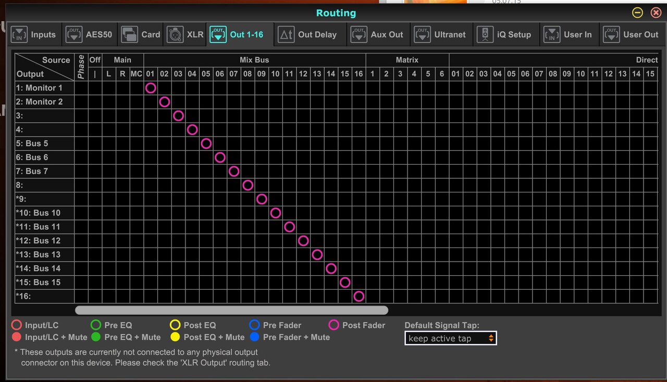The width and height of the screenshot is (667, 382).
Task: Switch to the AES50 tab
Action: 89,35
